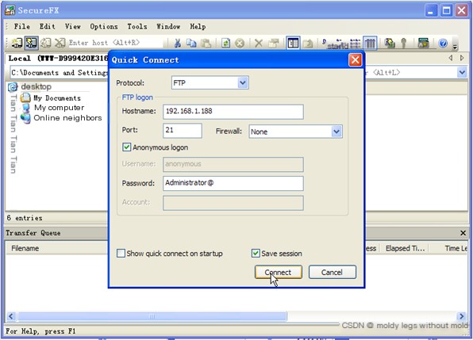The height and width of the screenshot is (340, 473).
Task: Open the Window menu
Action: [168, 26]
